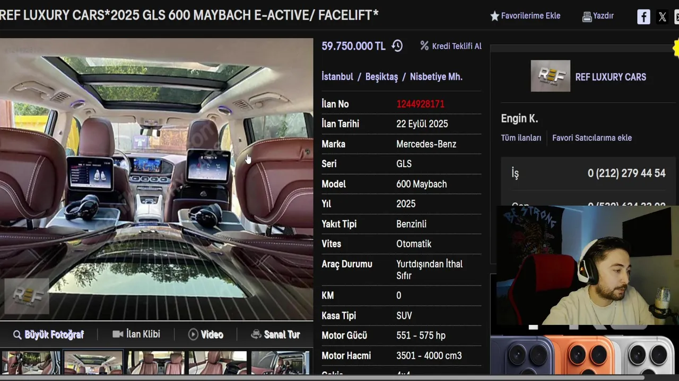Click the Benzinli fuel type value
The image size is (679, 381).
[411, 224]
